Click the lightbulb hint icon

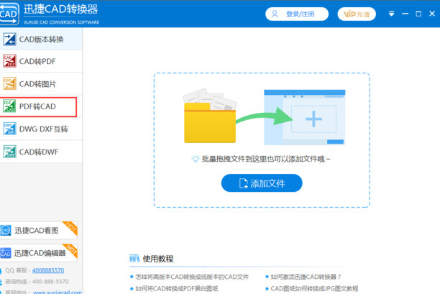click(x=195, y=159)
